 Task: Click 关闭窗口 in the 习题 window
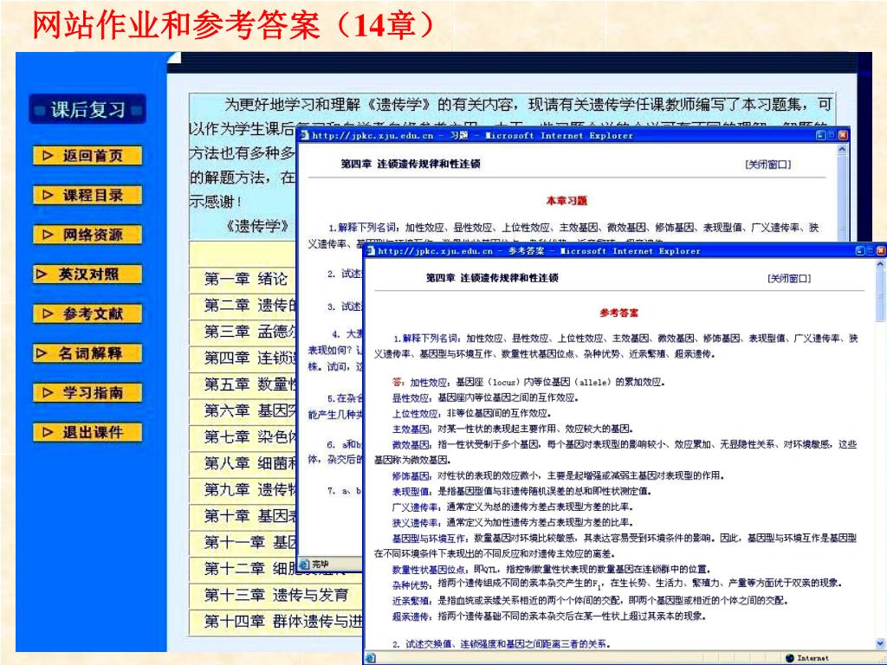tap(767, 165)
